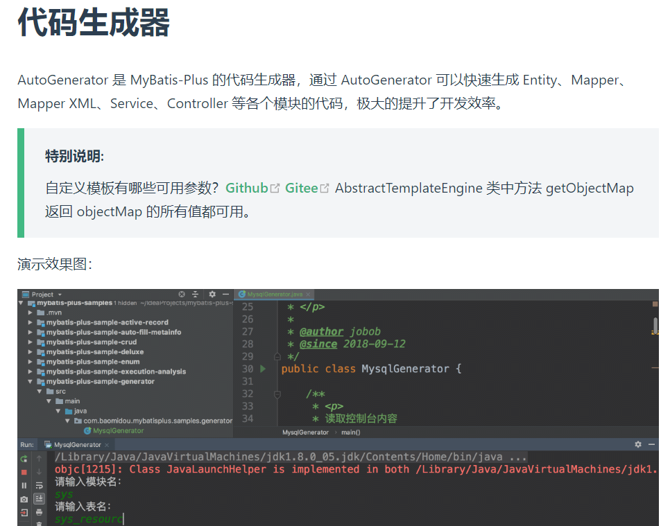Collapse the java source folder arrow

tap(58, 411)
